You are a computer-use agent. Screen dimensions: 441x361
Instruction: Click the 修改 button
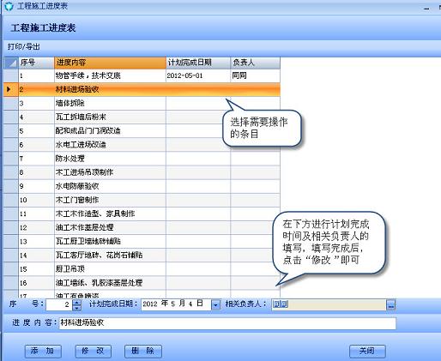tap(93, 351)
